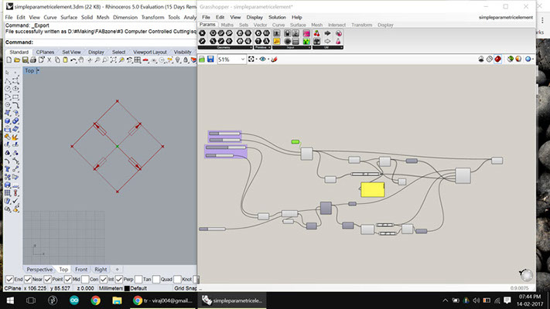
Task: Switch to the Perspective viewport tab
Action: [39, 270]
